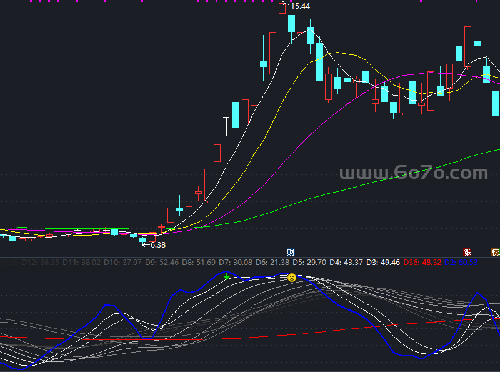Select the blue D2: 60.53 value
Screen dimensions: 500x372
(461, 263)
